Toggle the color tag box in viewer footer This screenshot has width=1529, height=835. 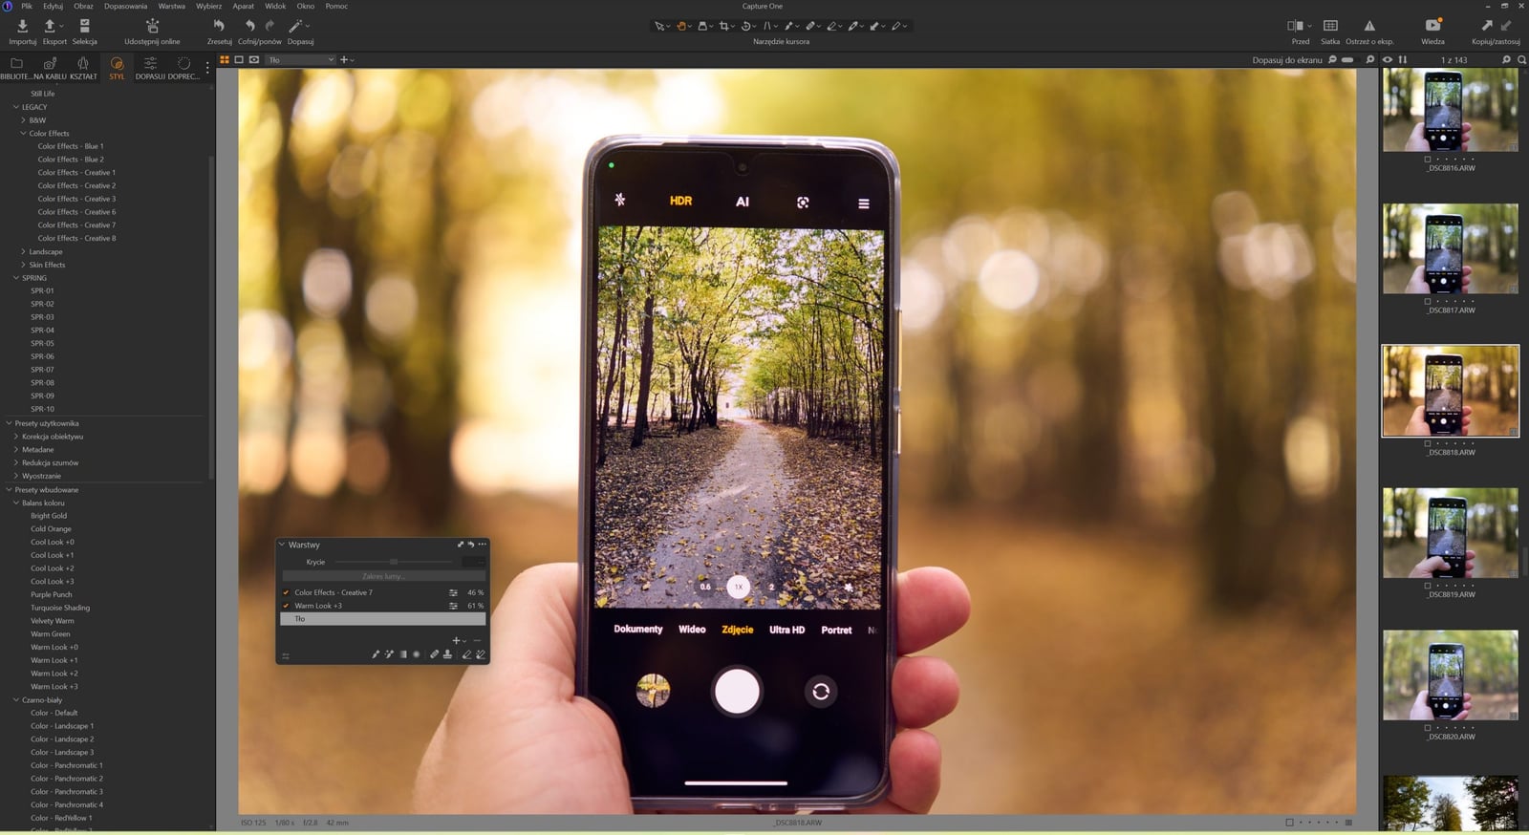click(x=1289, y=823)
